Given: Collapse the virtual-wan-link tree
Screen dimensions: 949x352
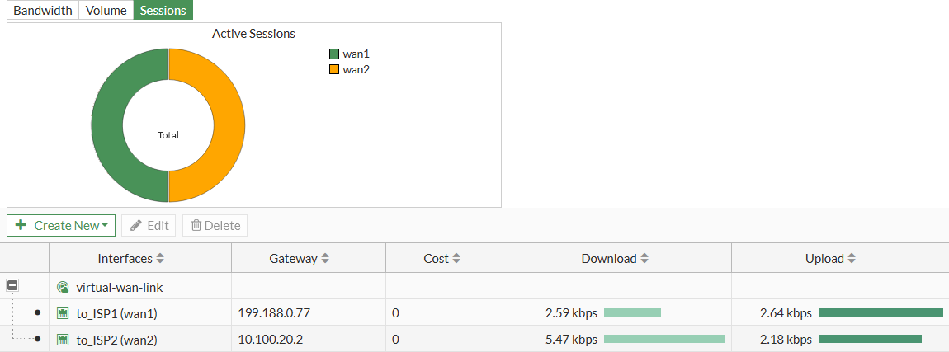Looking at the screenshot, I should [x=13, y=286].
